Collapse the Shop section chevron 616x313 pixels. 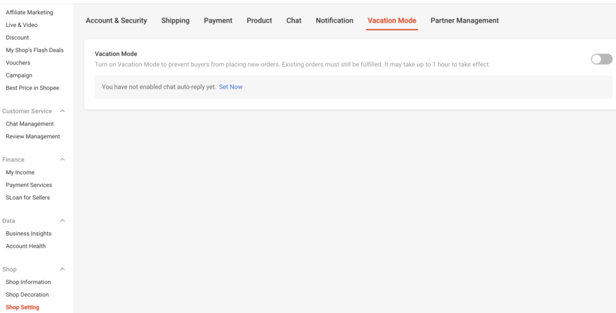(x=62, y=269)
